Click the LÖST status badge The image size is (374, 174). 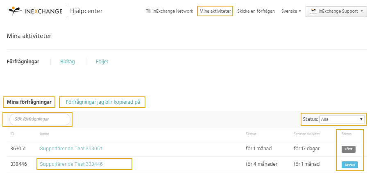click(349, 149)
